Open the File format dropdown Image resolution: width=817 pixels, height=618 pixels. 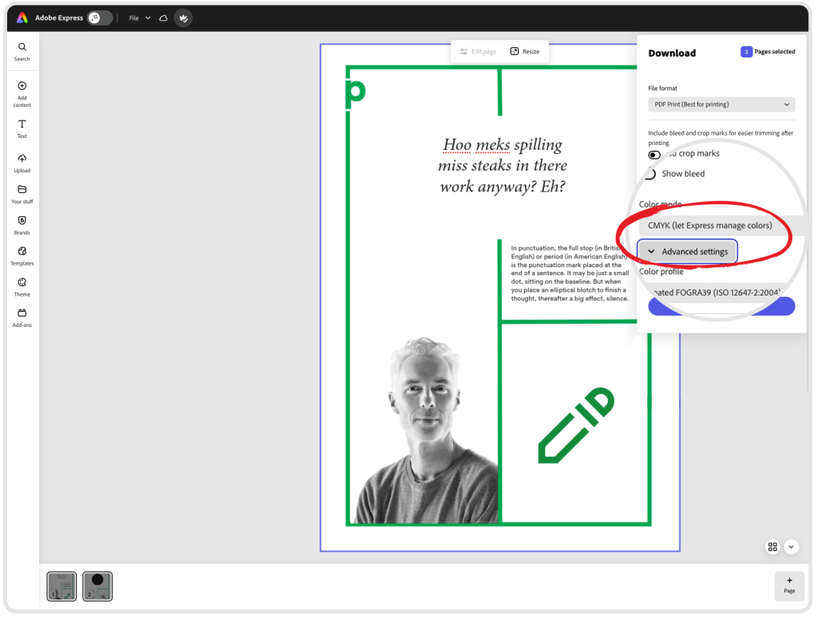pyautogui.click(x=720, y=104)
